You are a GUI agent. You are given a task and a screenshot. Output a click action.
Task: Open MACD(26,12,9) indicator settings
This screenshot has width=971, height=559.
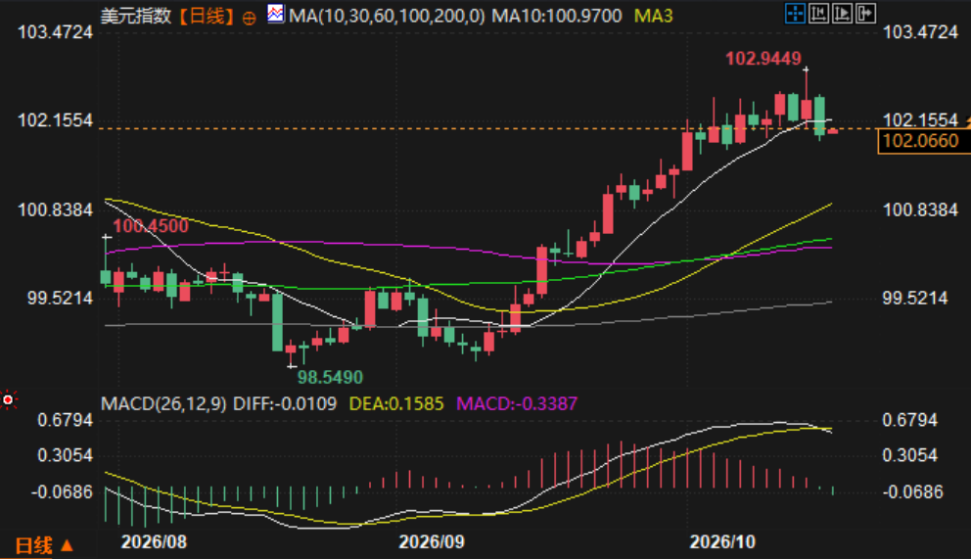pyautogui.click(x=163, y=403)
